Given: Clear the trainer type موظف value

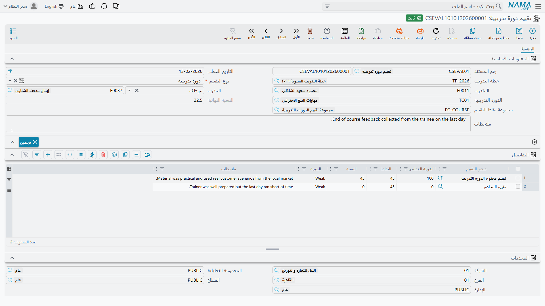Looking at the screenshot, I should pyautogui.click(x=137, y=90).
